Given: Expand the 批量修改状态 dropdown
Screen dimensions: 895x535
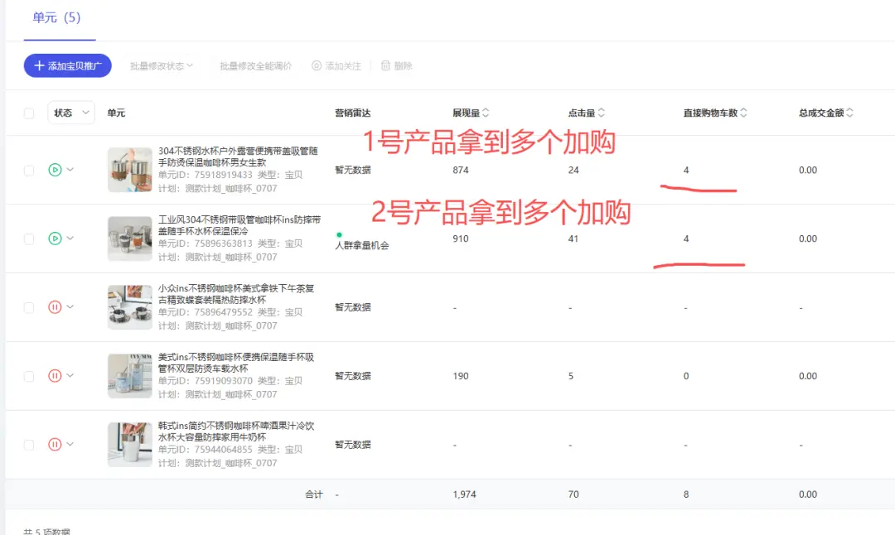Looking at the screenshot, I should (x=162, y=65).
